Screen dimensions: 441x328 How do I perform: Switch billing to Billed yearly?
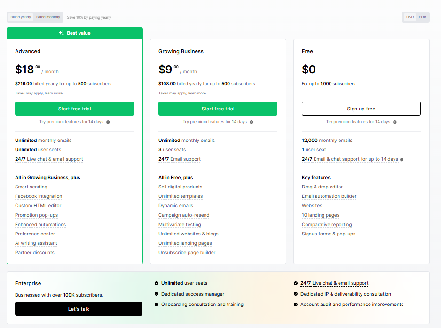pos(21,17)
